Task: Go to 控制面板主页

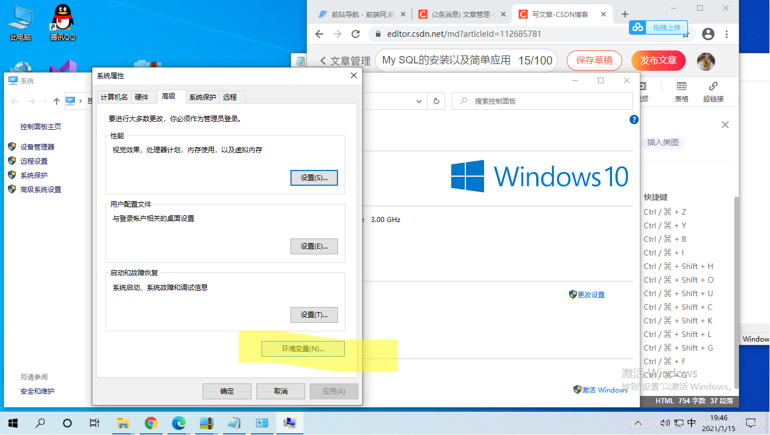Action: click(x=41, y=127)
